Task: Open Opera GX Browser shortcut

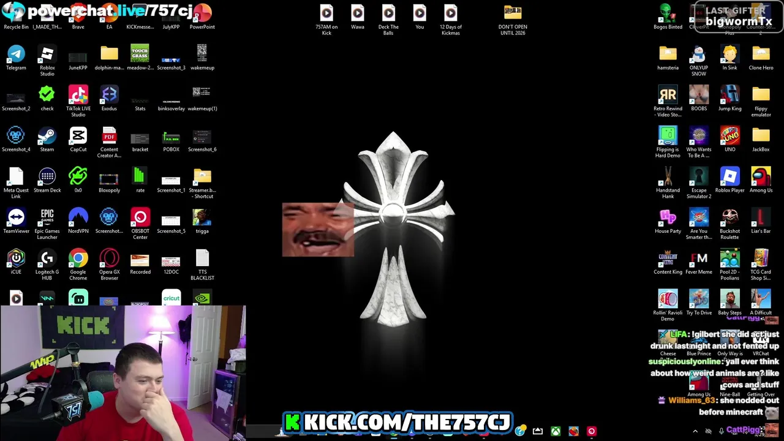Action: pos(109,265)
